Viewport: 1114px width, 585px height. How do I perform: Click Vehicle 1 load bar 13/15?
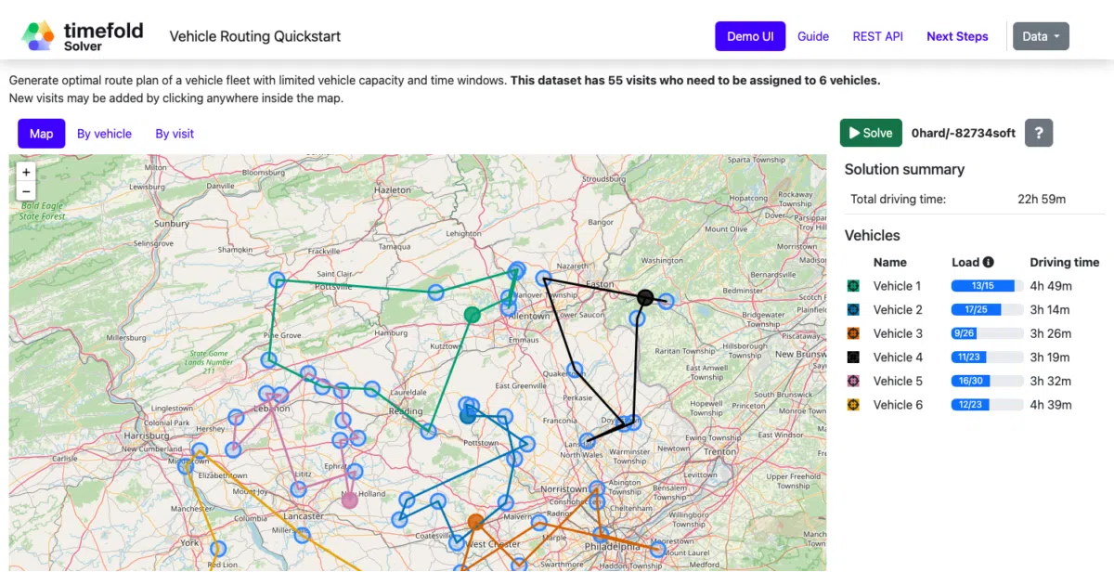[987, 286]
